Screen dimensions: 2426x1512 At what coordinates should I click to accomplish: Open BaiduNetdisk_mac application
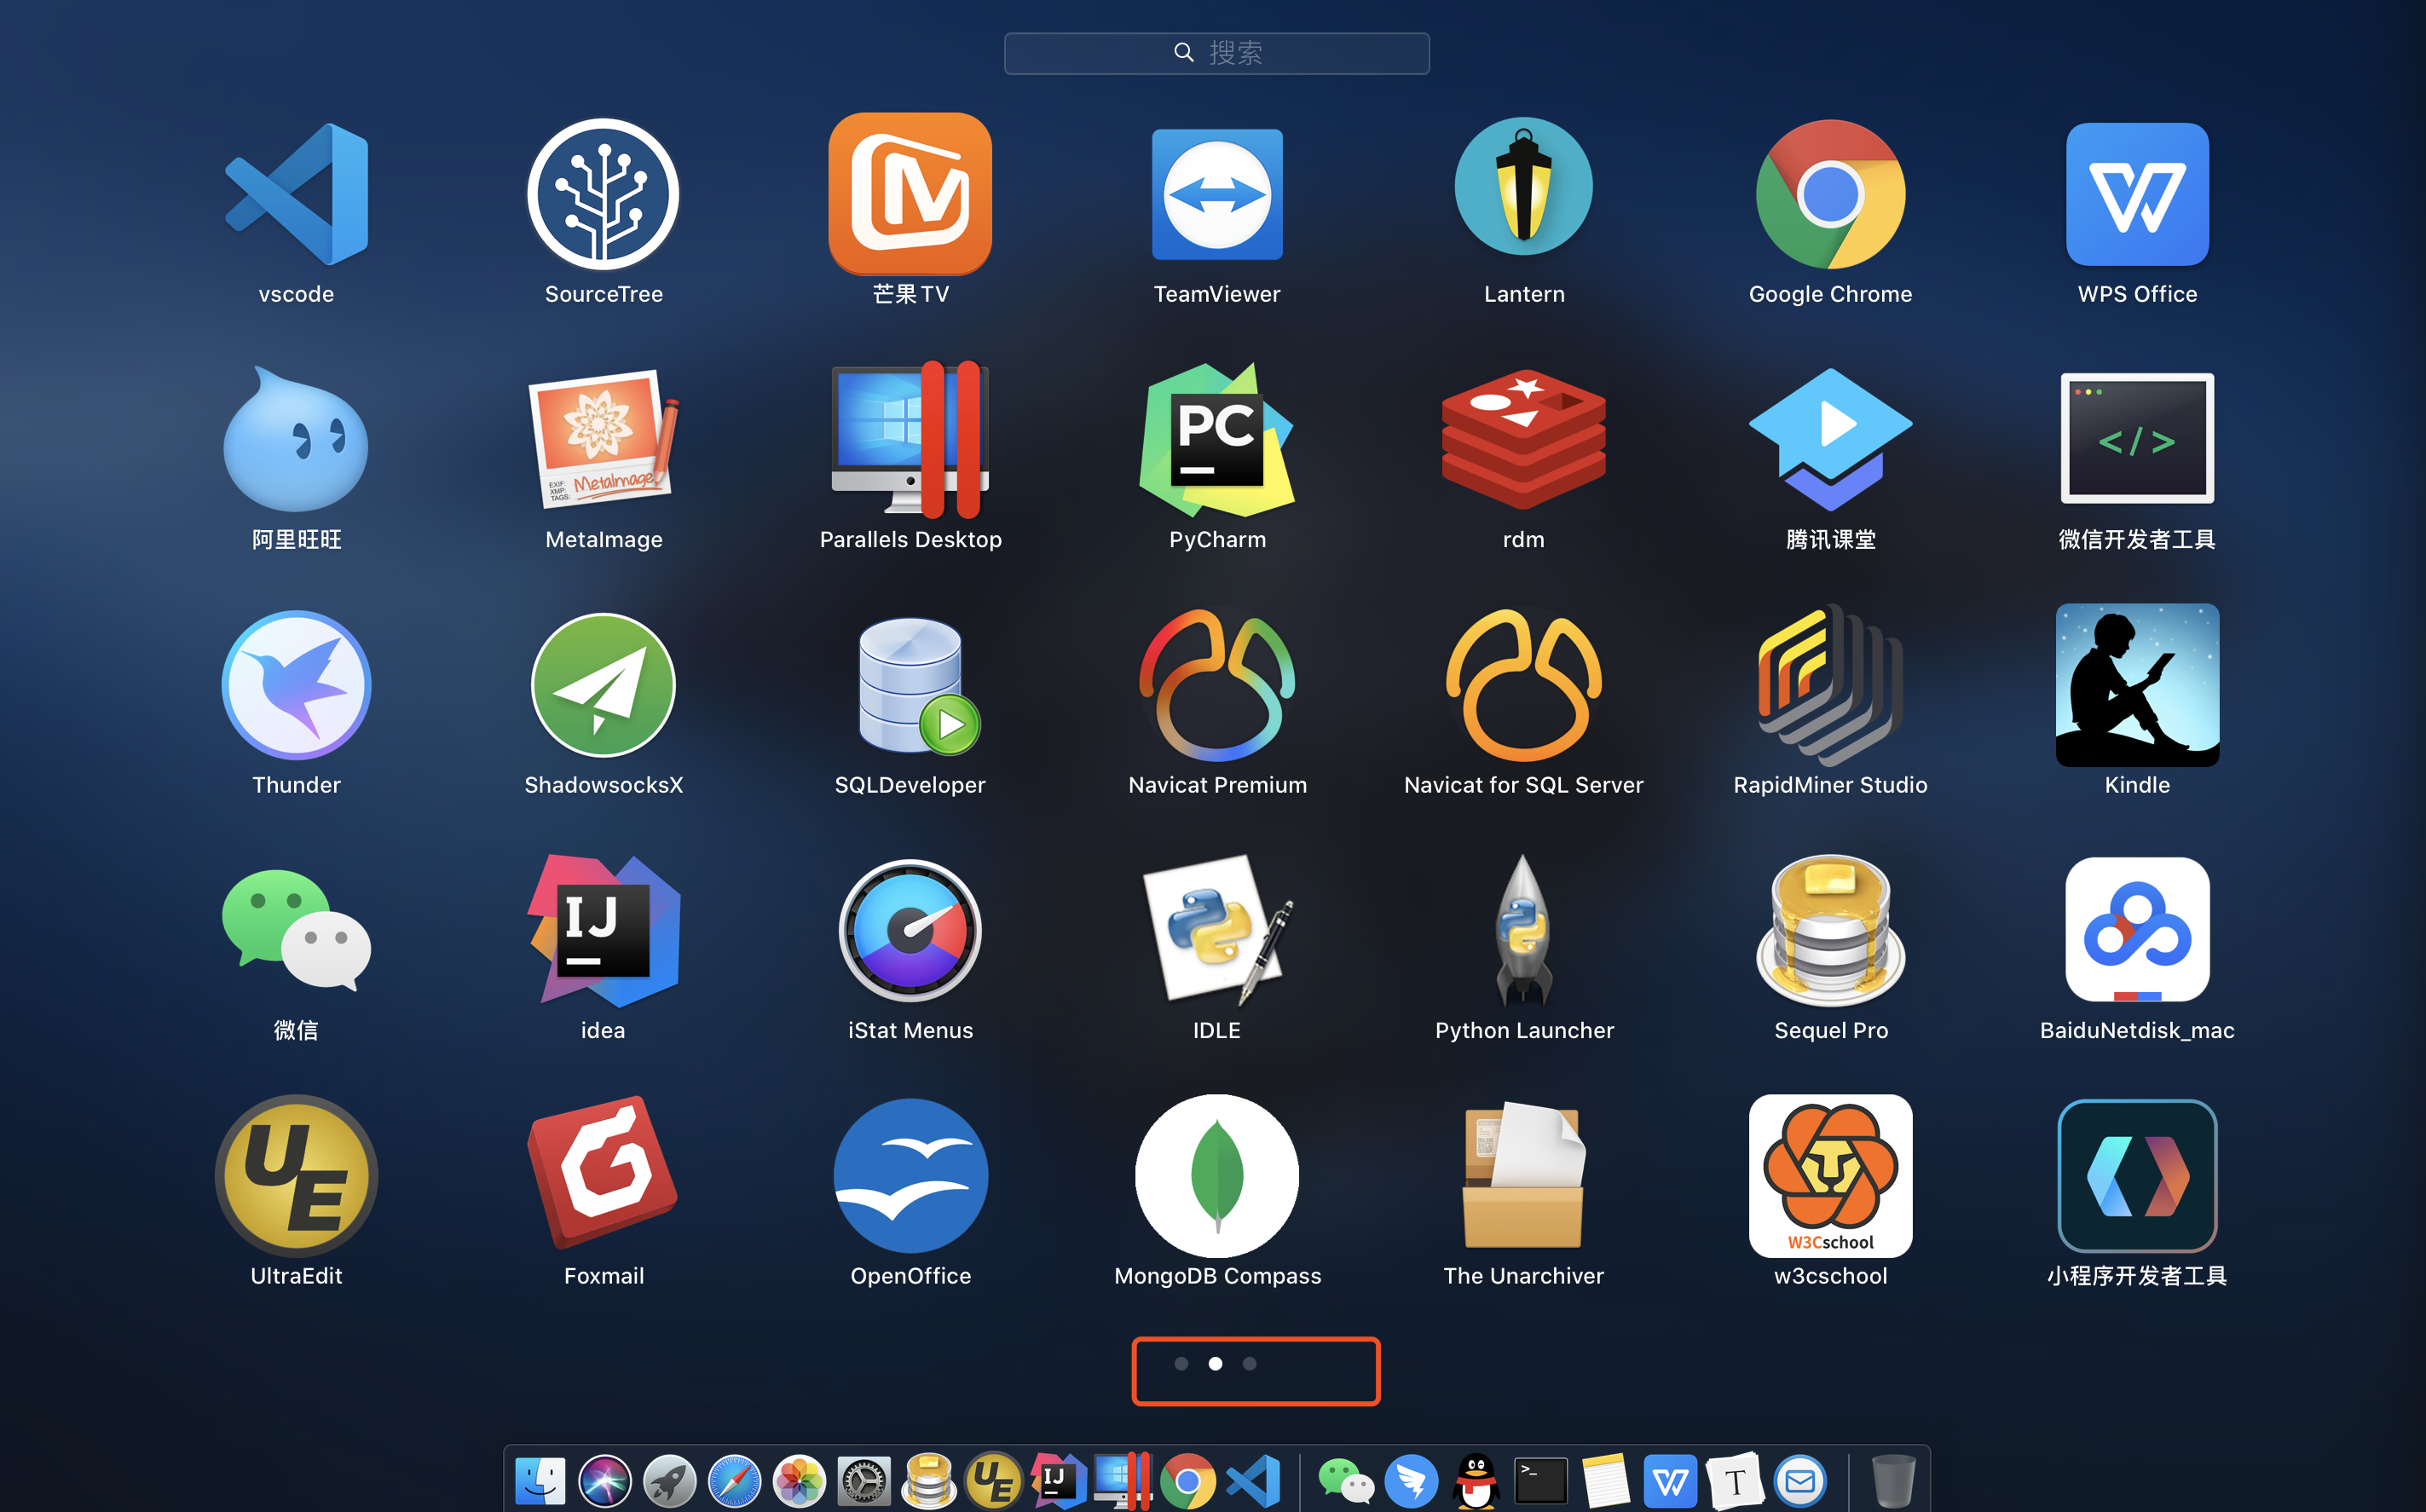point(2137,931)
